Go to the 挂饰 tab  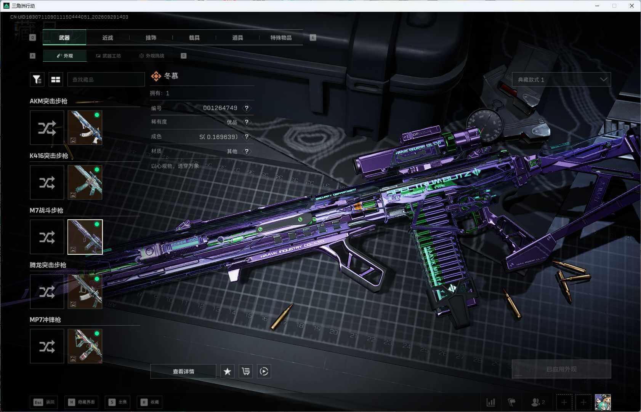151,37
